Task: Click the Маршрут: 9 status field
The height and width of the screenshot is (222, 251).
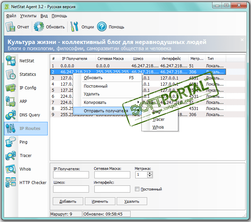Action: click(x=66, y=214)
